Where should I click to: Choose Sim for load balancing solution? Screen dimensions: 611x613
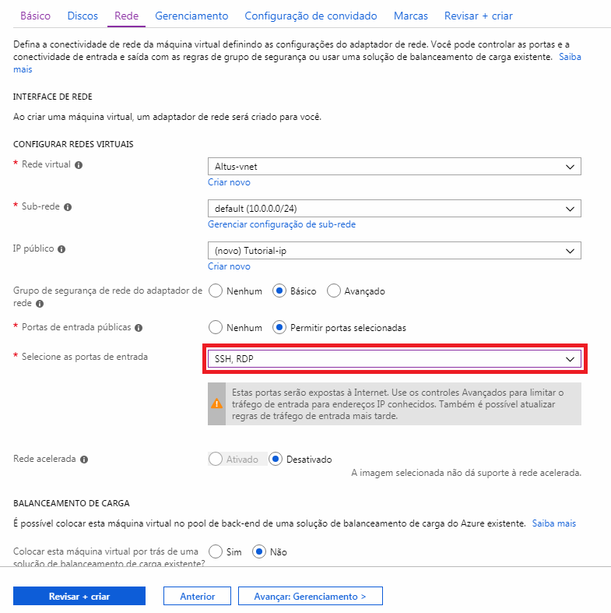[216, 551]
